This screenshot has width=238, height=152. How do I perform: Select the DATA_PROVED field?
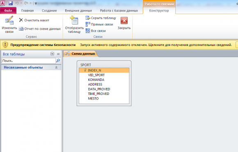tap(99, 89)
